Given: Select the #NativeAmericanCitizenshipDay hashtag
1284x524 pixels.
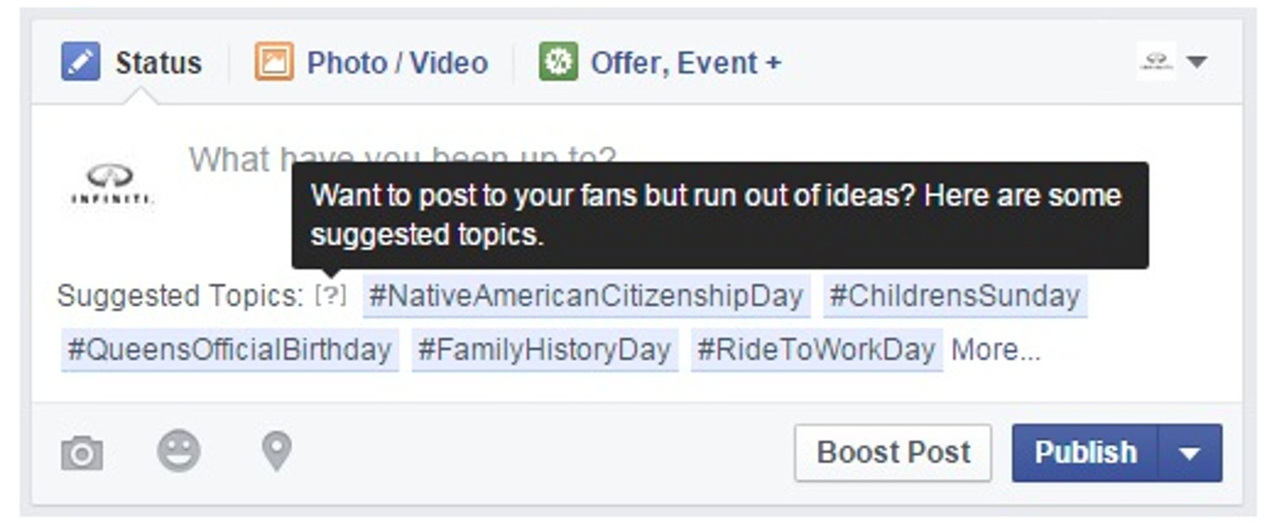Looking at the screenshot, I should [586, 297].
